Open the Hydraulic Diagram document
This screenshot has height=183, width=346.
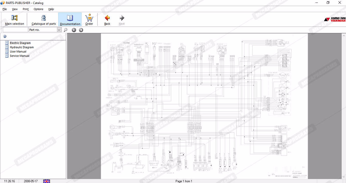[22, 47]
